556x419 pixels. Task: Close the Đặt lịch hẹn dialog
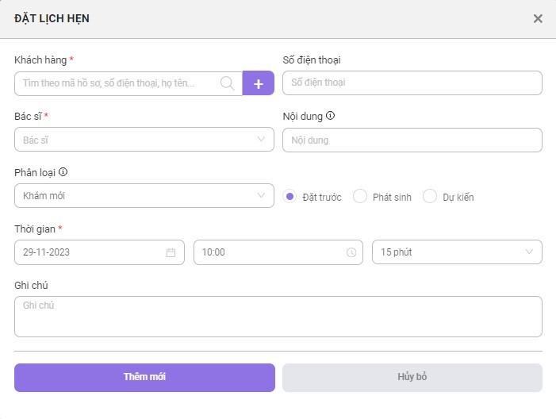coord(538,19)
